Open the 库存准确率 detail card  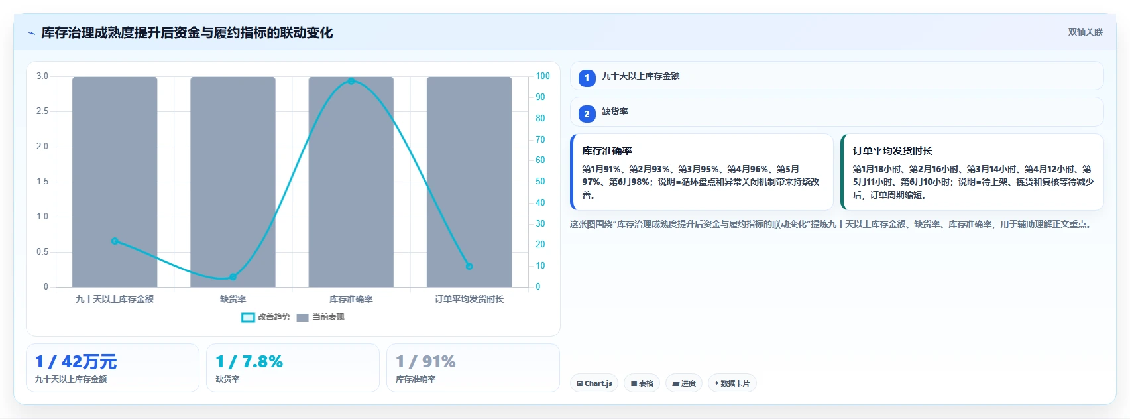[701, 172]
